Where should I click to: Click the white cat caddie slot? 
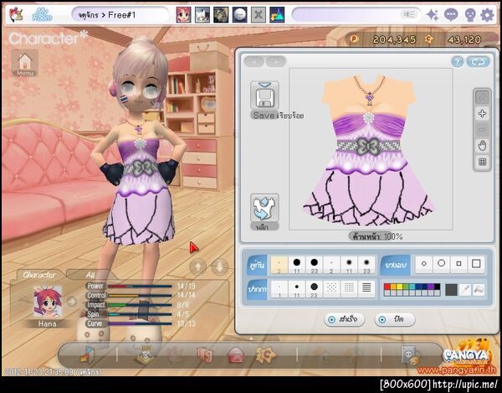(x=202, y=15)
